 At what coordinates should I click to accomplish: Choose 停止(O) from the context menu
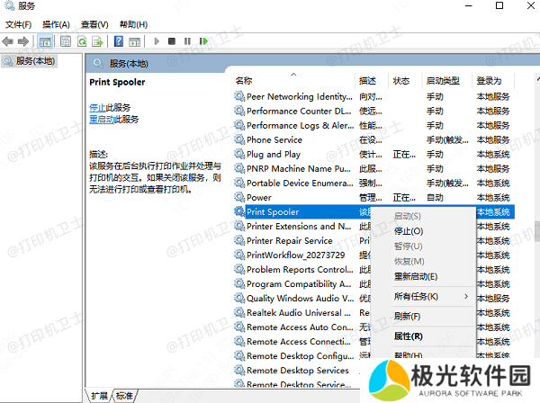[x=409, y=231]
